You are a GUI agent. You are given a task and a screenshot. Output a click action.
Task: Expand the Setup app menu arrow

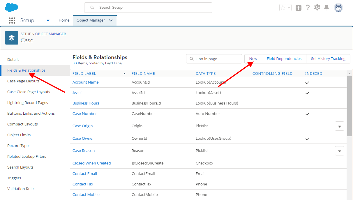point(48,21)
